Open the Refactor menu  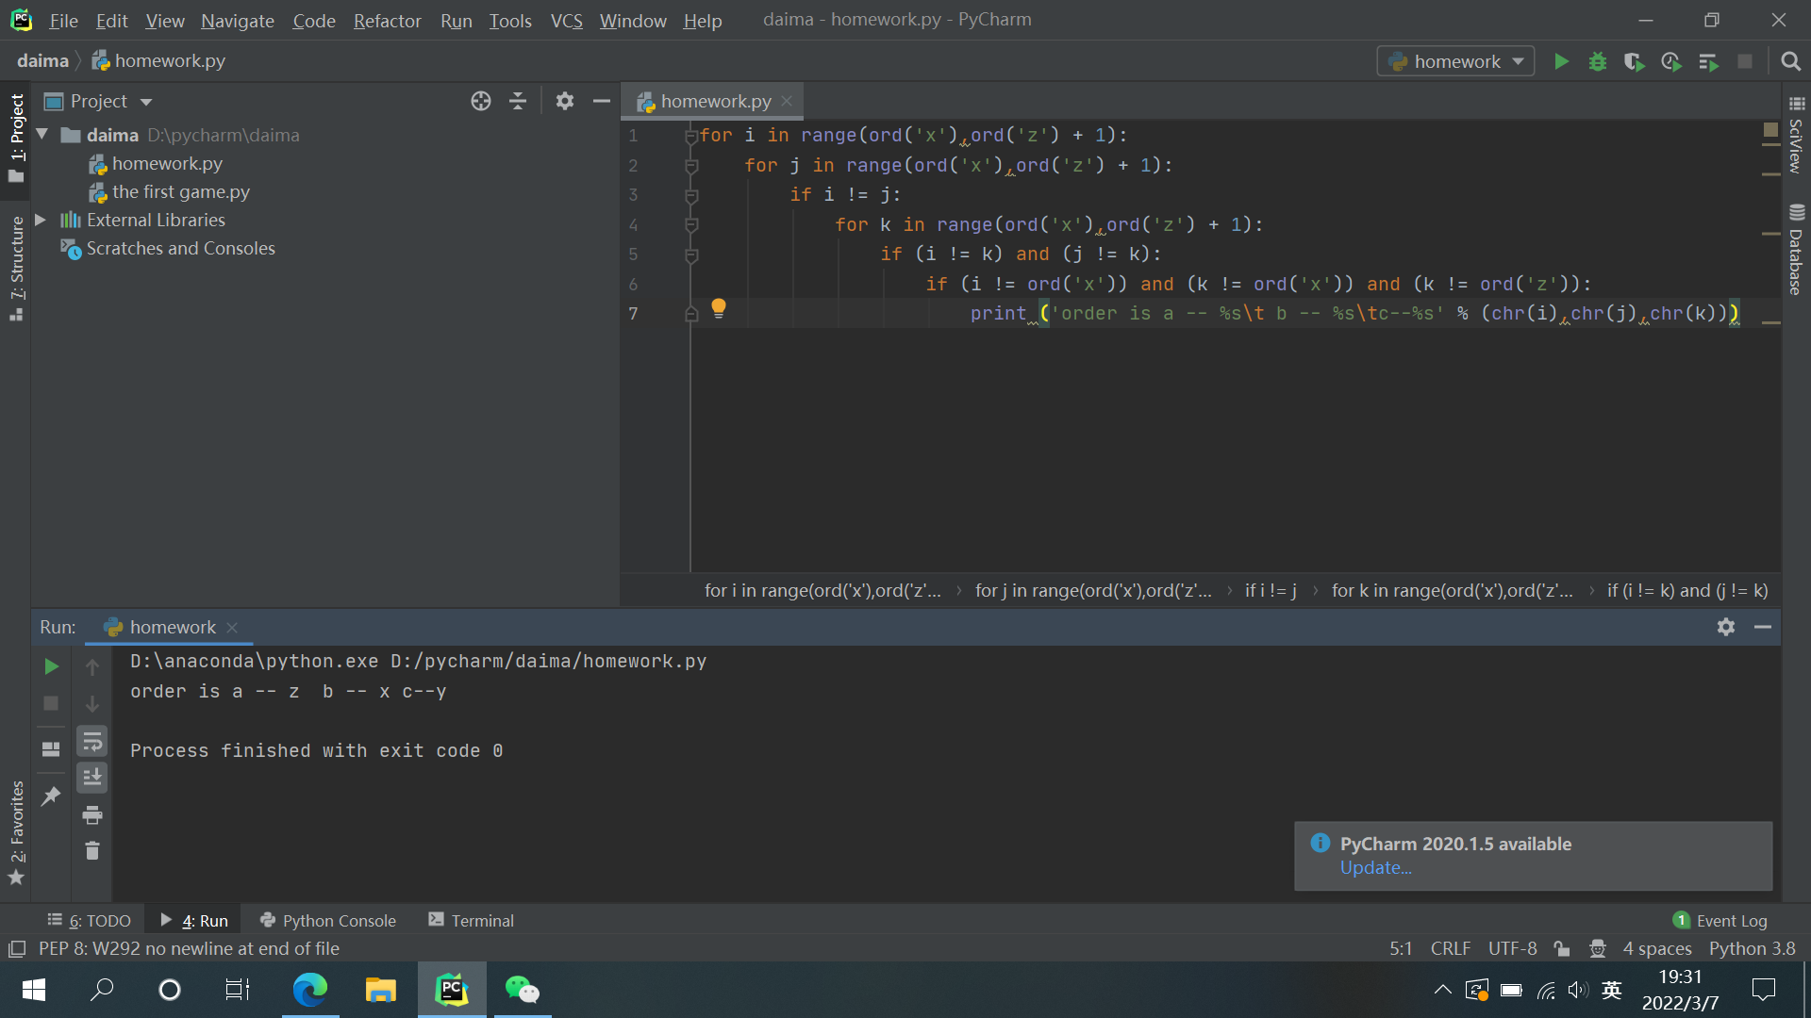[387, 21]
